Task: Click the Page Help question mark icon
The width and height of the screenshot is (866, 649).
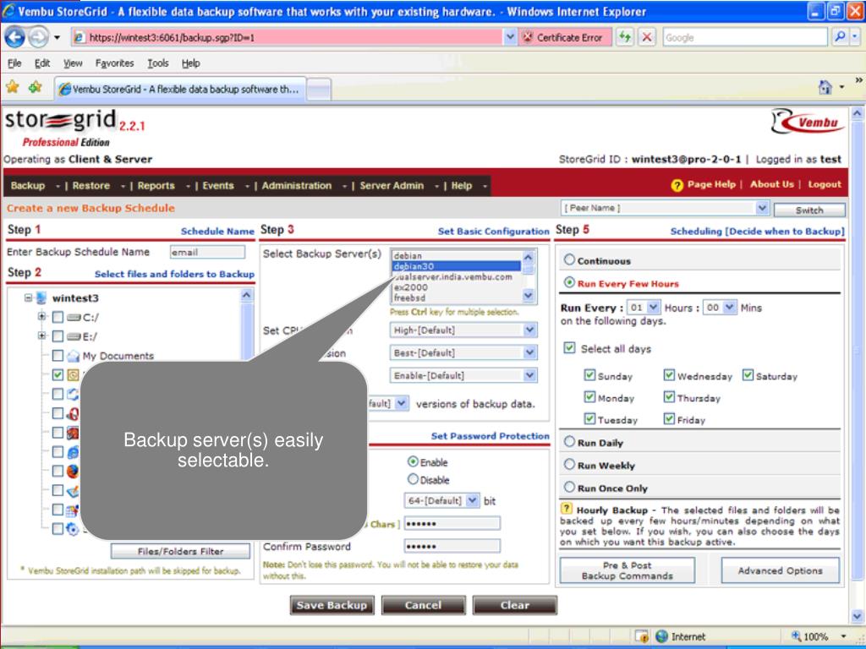Action: tap(677, 185)
